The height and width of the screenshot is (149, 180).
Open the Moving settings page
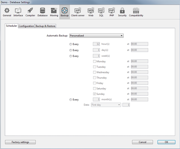(x=54, y=12)
